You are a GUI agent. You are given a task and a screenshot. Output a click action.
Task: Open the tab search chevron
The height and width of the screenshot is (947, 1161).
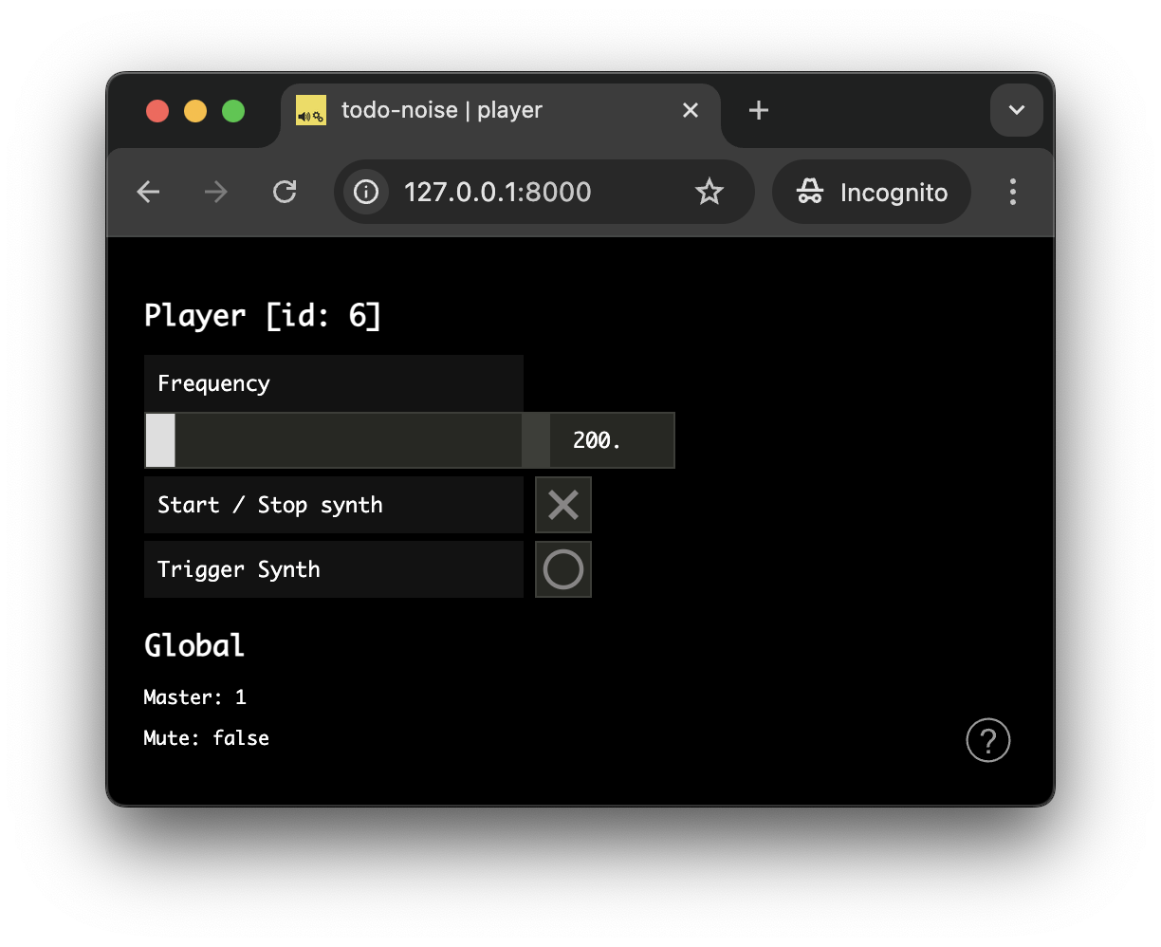[x=1016, y=110]
